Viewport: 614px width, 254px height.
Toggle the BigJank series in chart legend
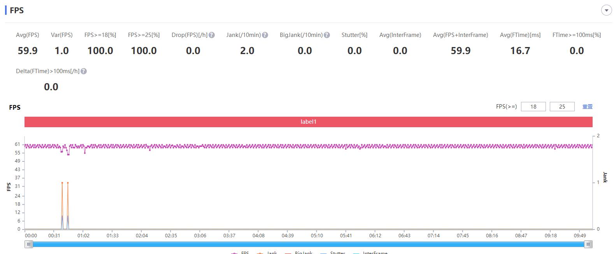click(x=298, y=252)
